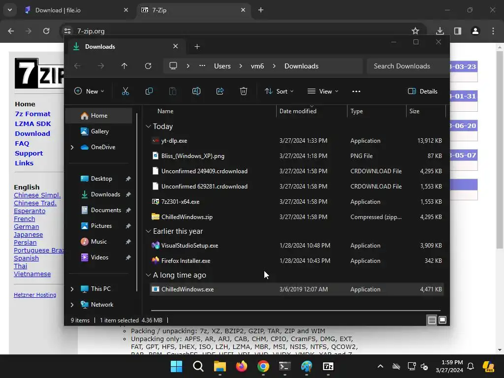
Task: Click the LZMA SDK link
Action: click(x=33, y=124)
